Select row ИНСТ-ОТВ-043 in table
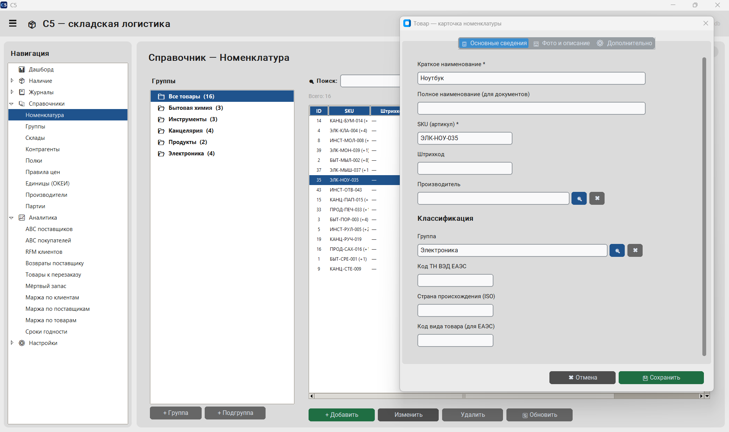729x432 pixels. [x=354, y=190]
